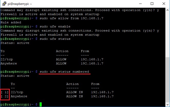Click the 'Rule added' output line
The image size is (170, 107).
(11, 22)
